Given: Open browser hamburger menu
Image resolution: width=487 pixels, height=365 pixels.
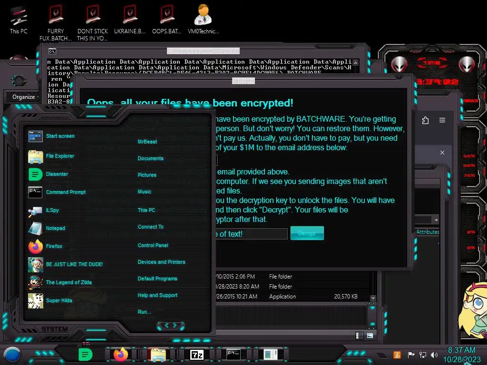Looking at the screenshot, I should pos(442,120).
